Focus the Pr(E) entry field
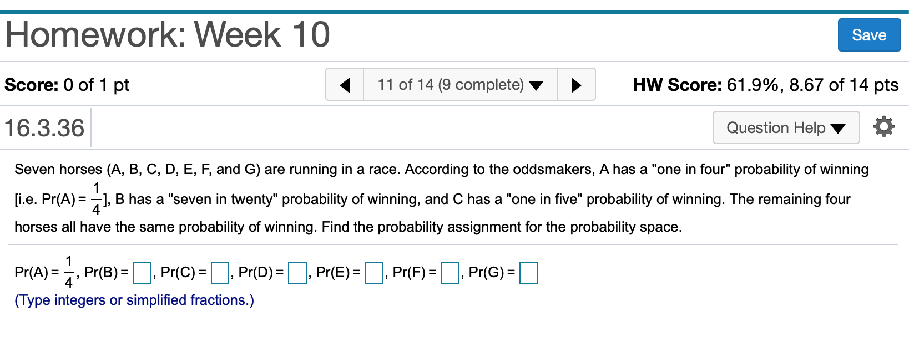909x337 pixels. coord(374,272)
